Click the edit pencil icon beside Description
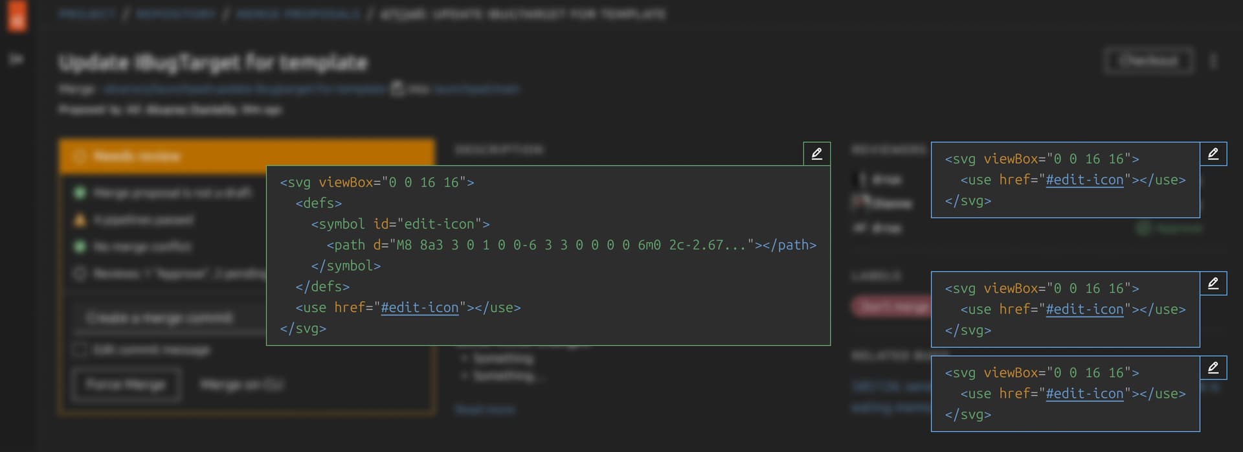The height and width of the screenshot is (452, 1243). click(x=816, y=154)
